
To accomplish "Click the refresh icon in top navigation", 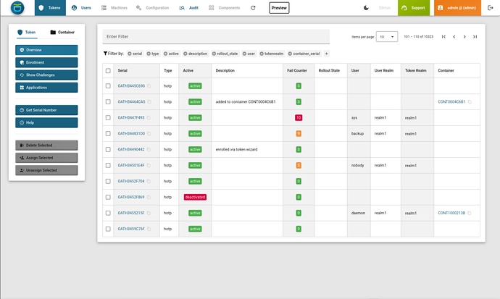I will pos(252,7).
